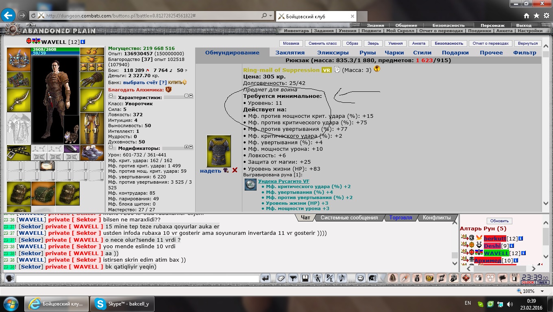
Task: Click up arrow on Модификаторы header
Action: 186,147
